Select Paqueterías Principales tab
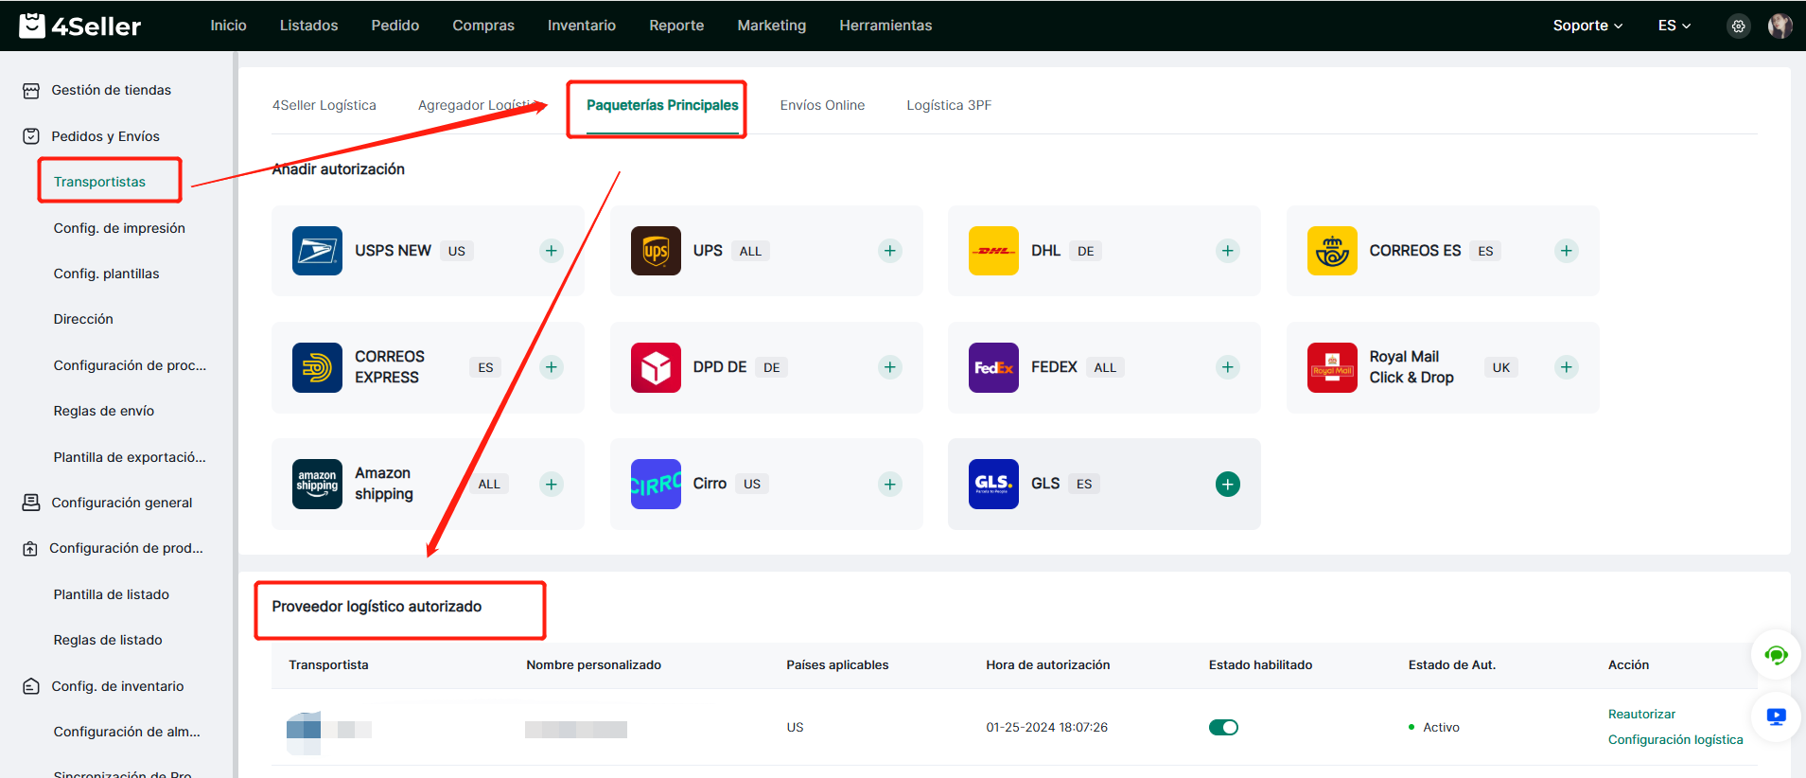Image resolution: width=1806 pixels, height=778 pixels. (x=662, y=105)
